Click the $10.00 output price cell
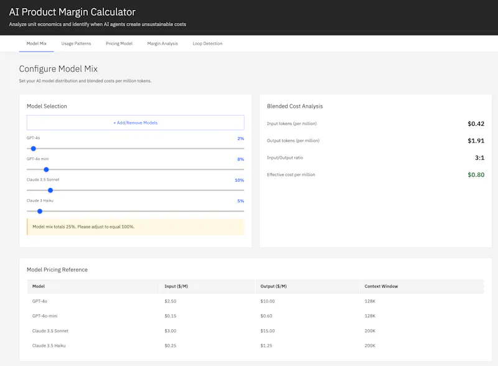Viewport: 498px width, 366px height. (268, 301)
